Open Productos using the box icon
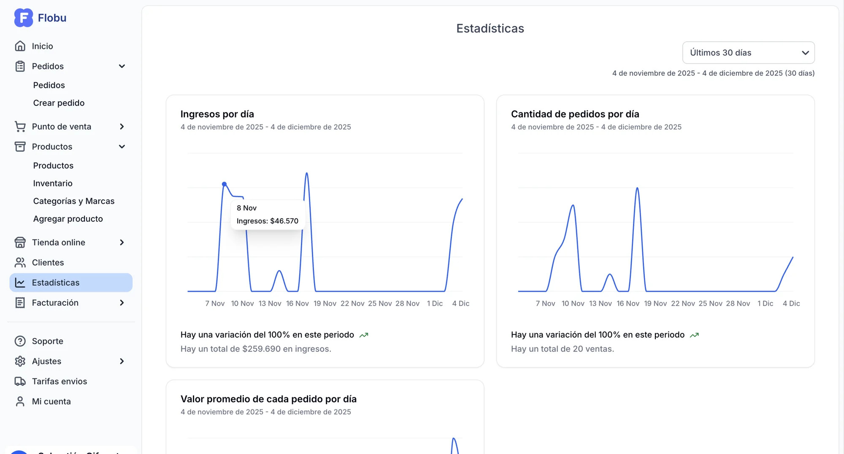 (20, 146)
